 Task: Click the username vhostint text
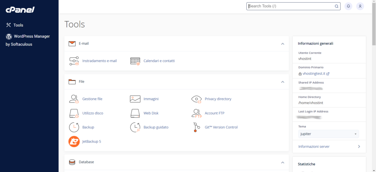click(x=305, y=58)
